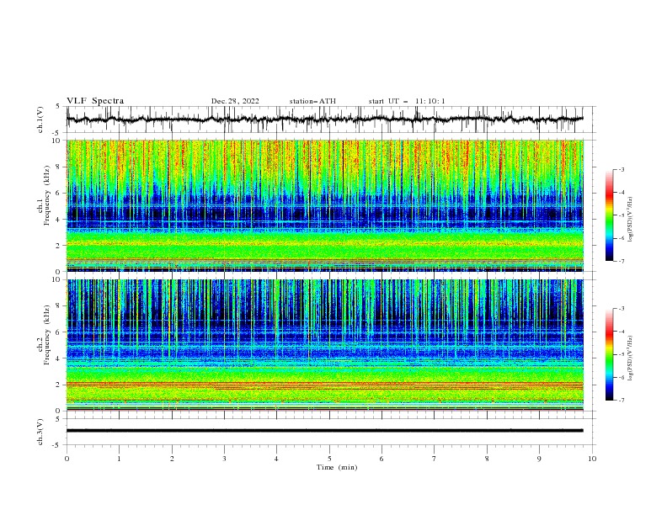The height and width of the screenshot is (515, 667).
Task: Click the upper "log(PSD)(V²/Hz)" colorbar label
Action: [630, 220]
